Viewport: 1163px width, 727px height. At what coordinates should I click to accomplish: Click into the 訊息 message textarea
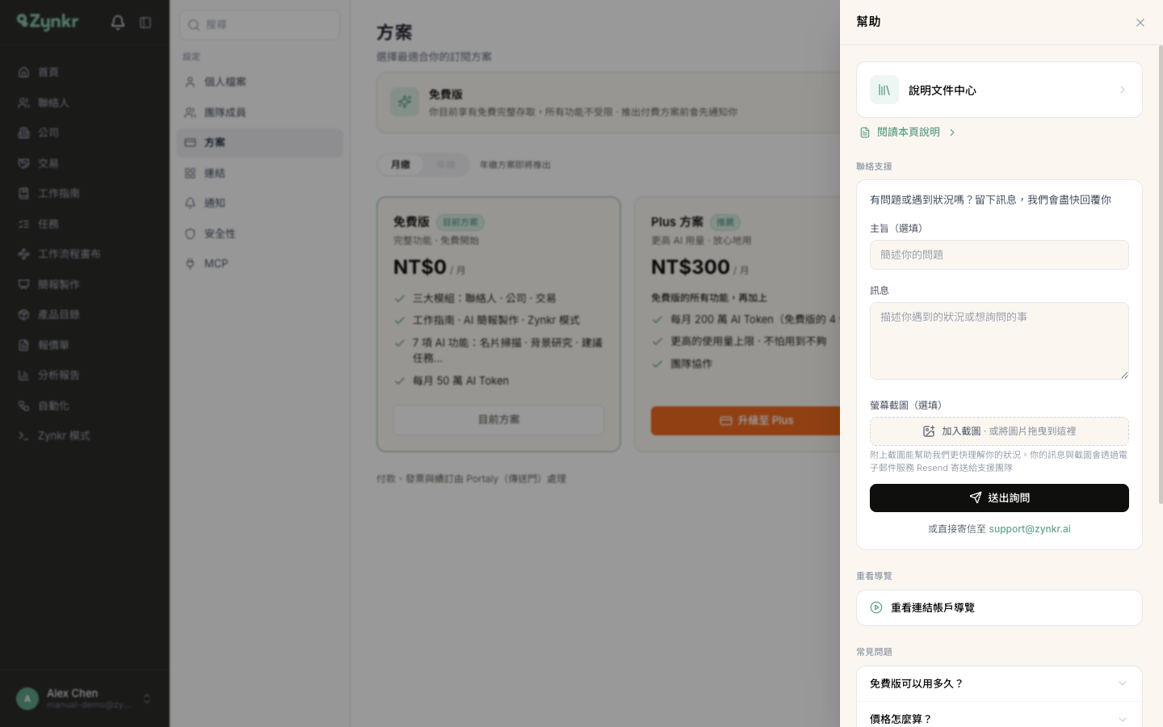pos(999,341)
